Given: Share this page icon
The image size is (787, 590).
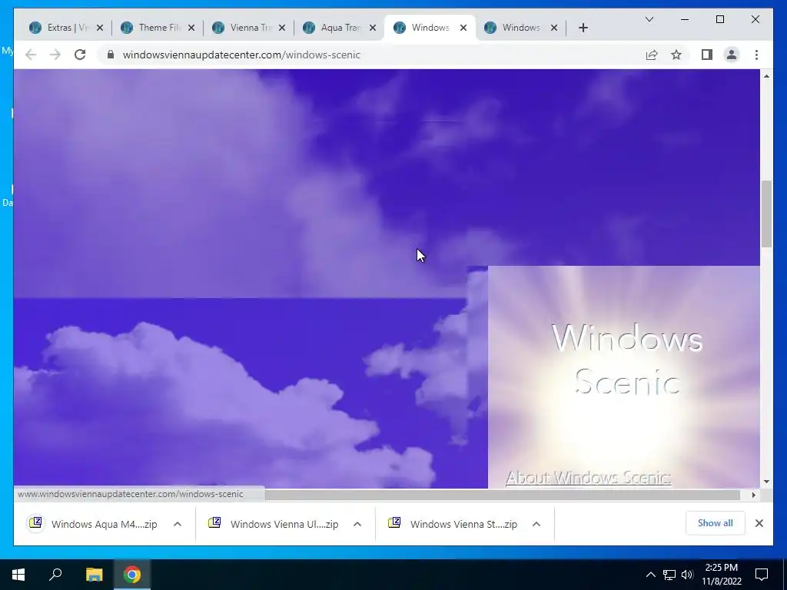Looking at the screenshot, I should point(652,55).
